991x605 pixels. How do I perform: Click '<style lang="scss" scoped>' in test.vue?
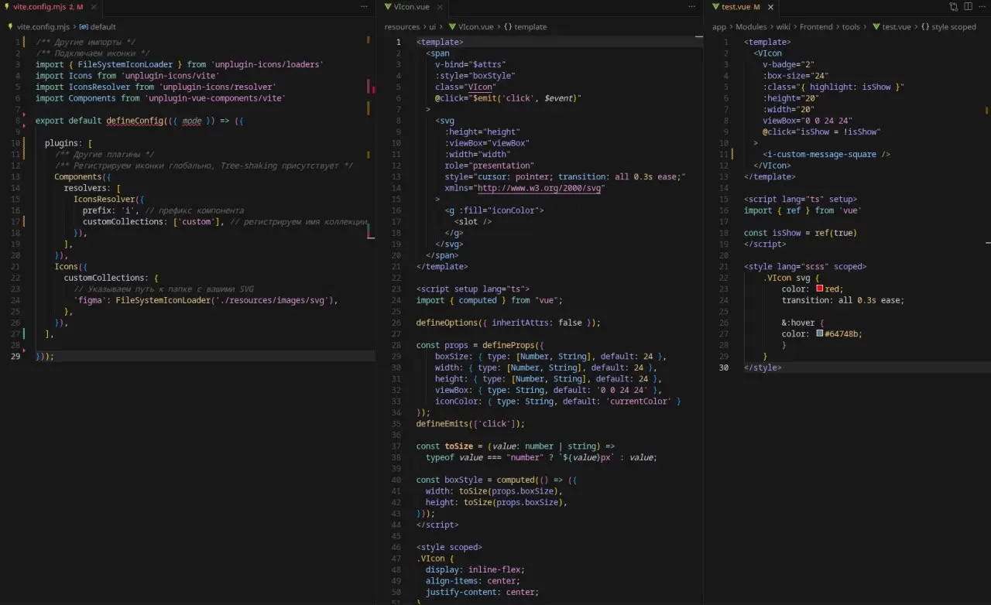coord(805,266)
